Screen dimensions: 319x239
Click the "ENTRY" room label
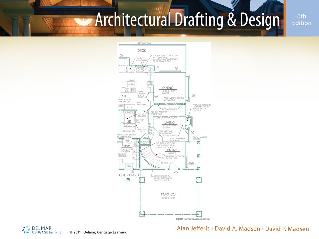(172, 150)
